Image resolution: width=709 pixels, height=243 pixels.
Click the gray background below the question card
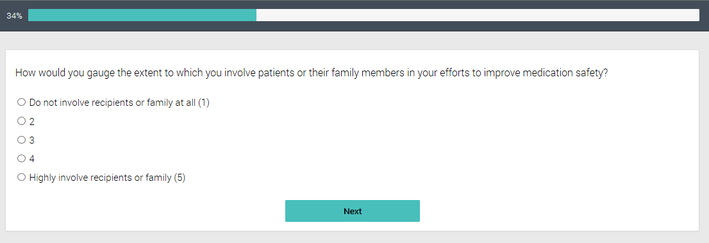pyautogui.click(x=354, y=237)
